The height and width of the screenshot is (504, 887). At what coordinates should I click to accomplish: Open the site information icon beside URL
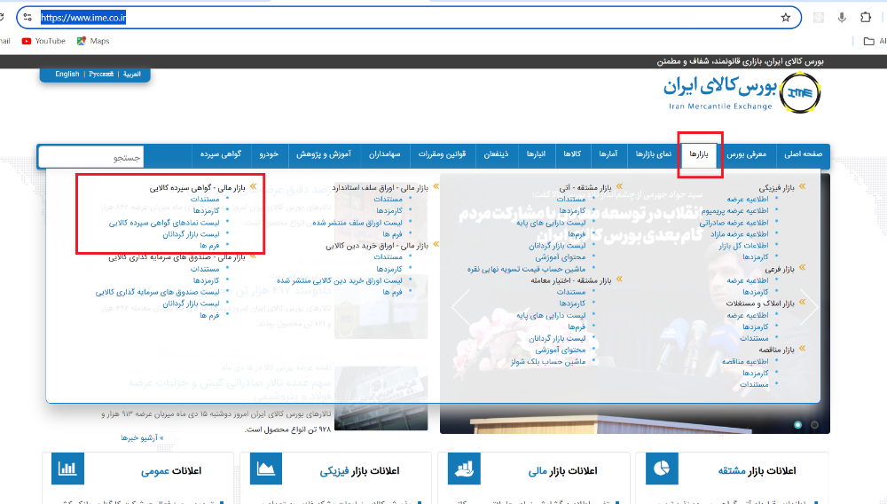pos(27,18)
